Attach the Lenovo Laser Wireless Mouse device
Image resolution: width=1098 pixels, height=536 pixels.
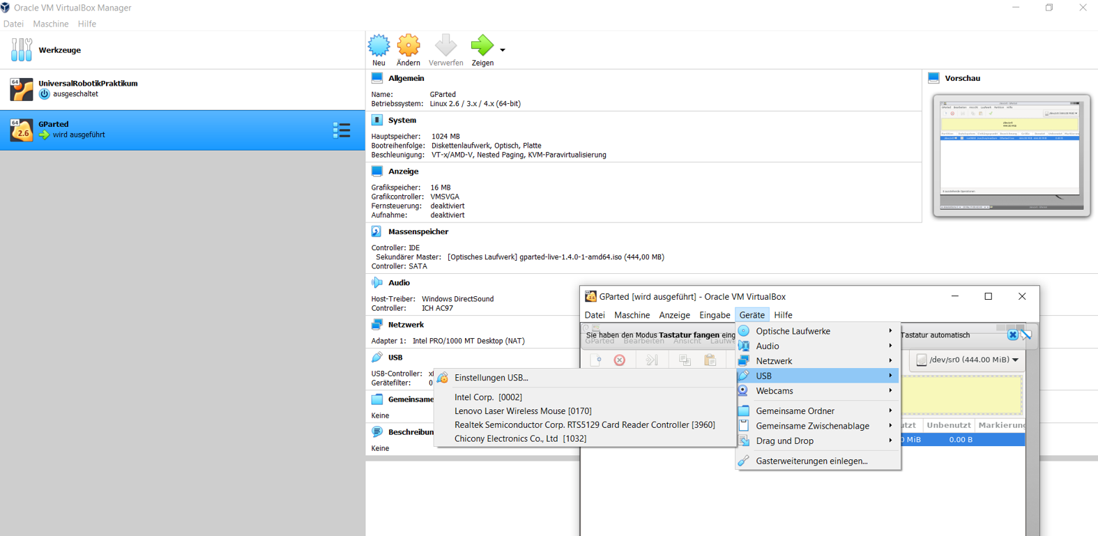585,411
